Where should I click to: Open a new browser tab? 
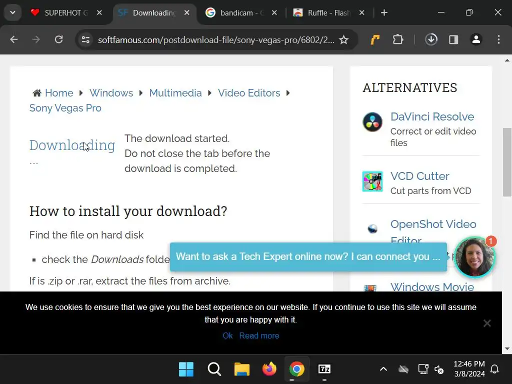(384, 12)
